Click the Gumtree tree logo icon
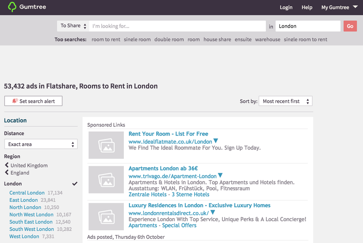The height and width of the screenshot is (243, 363). [x=12, y=7]
